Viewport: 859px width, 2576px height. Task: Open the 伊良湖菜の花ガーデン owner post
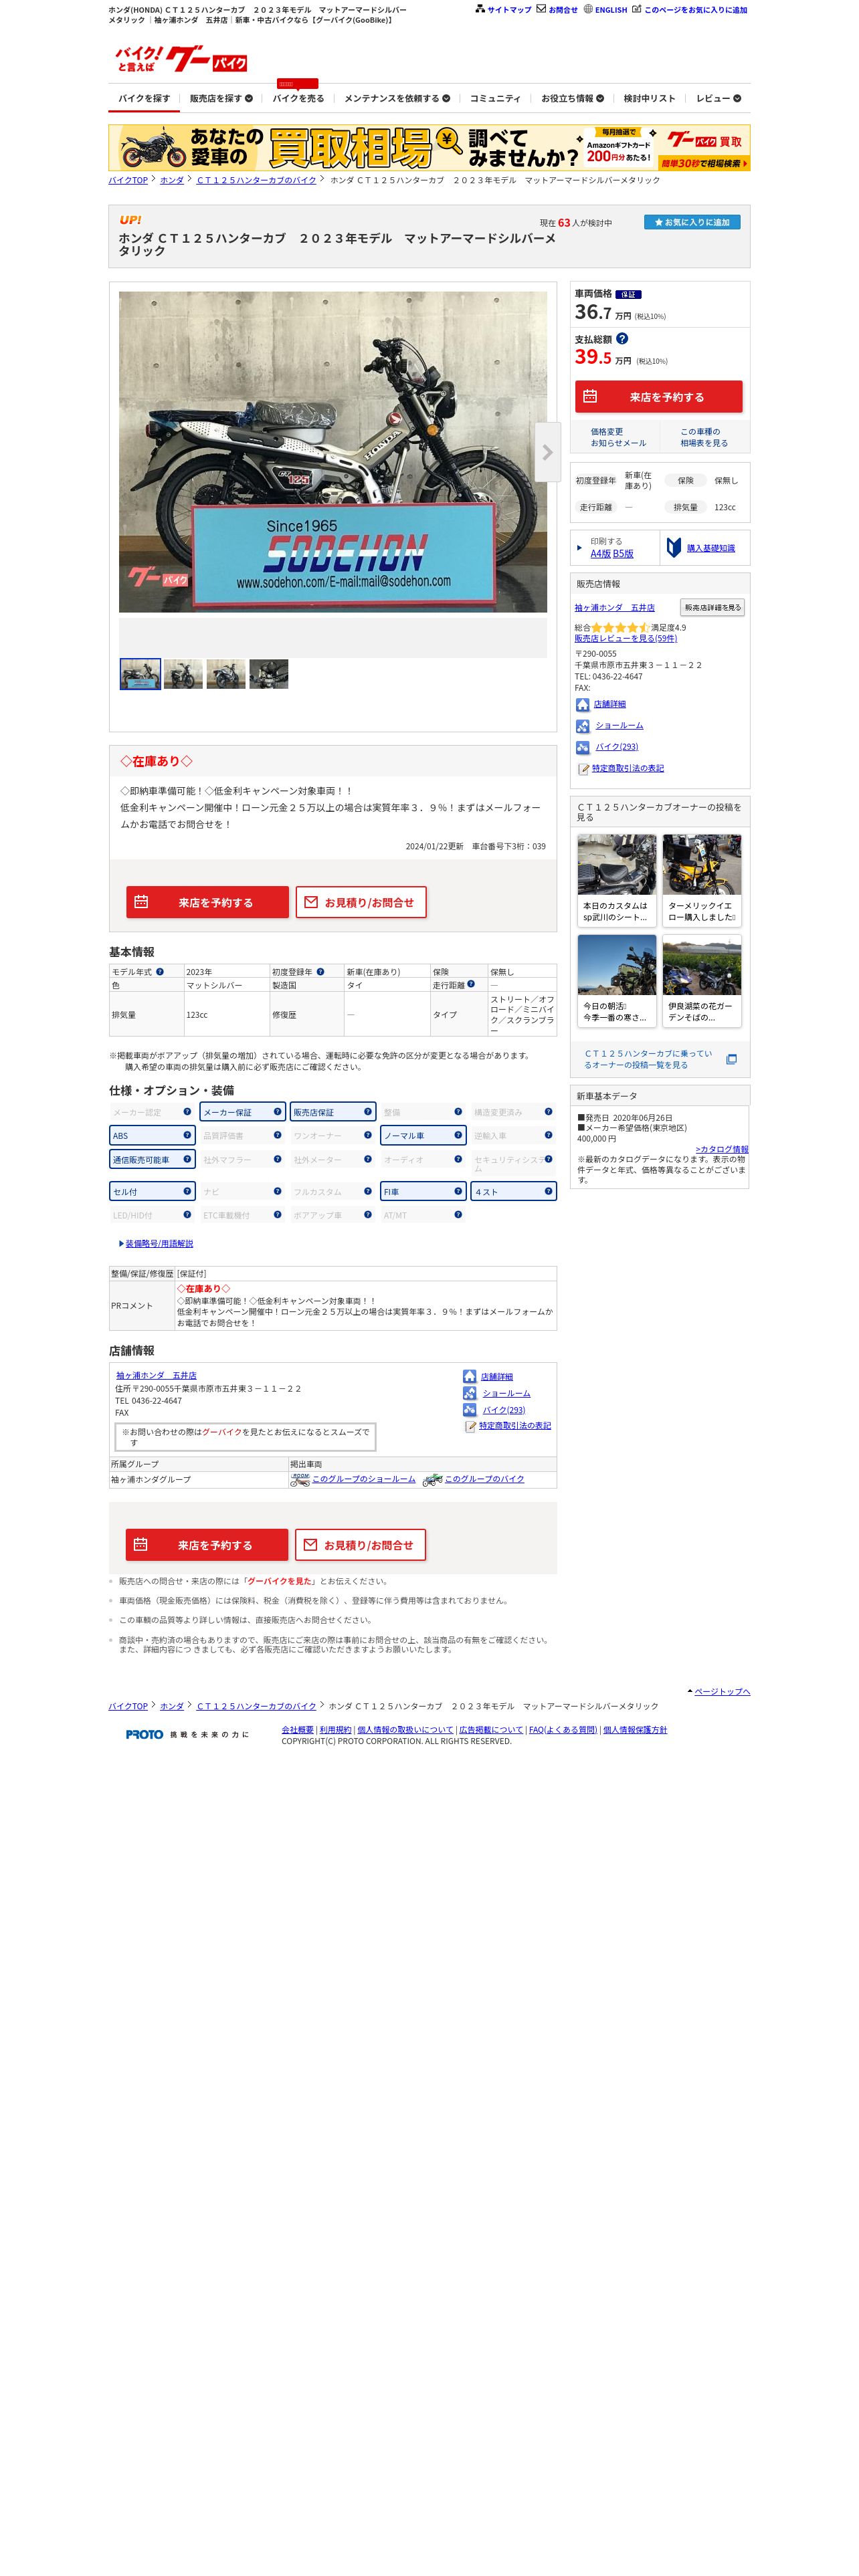701,981
